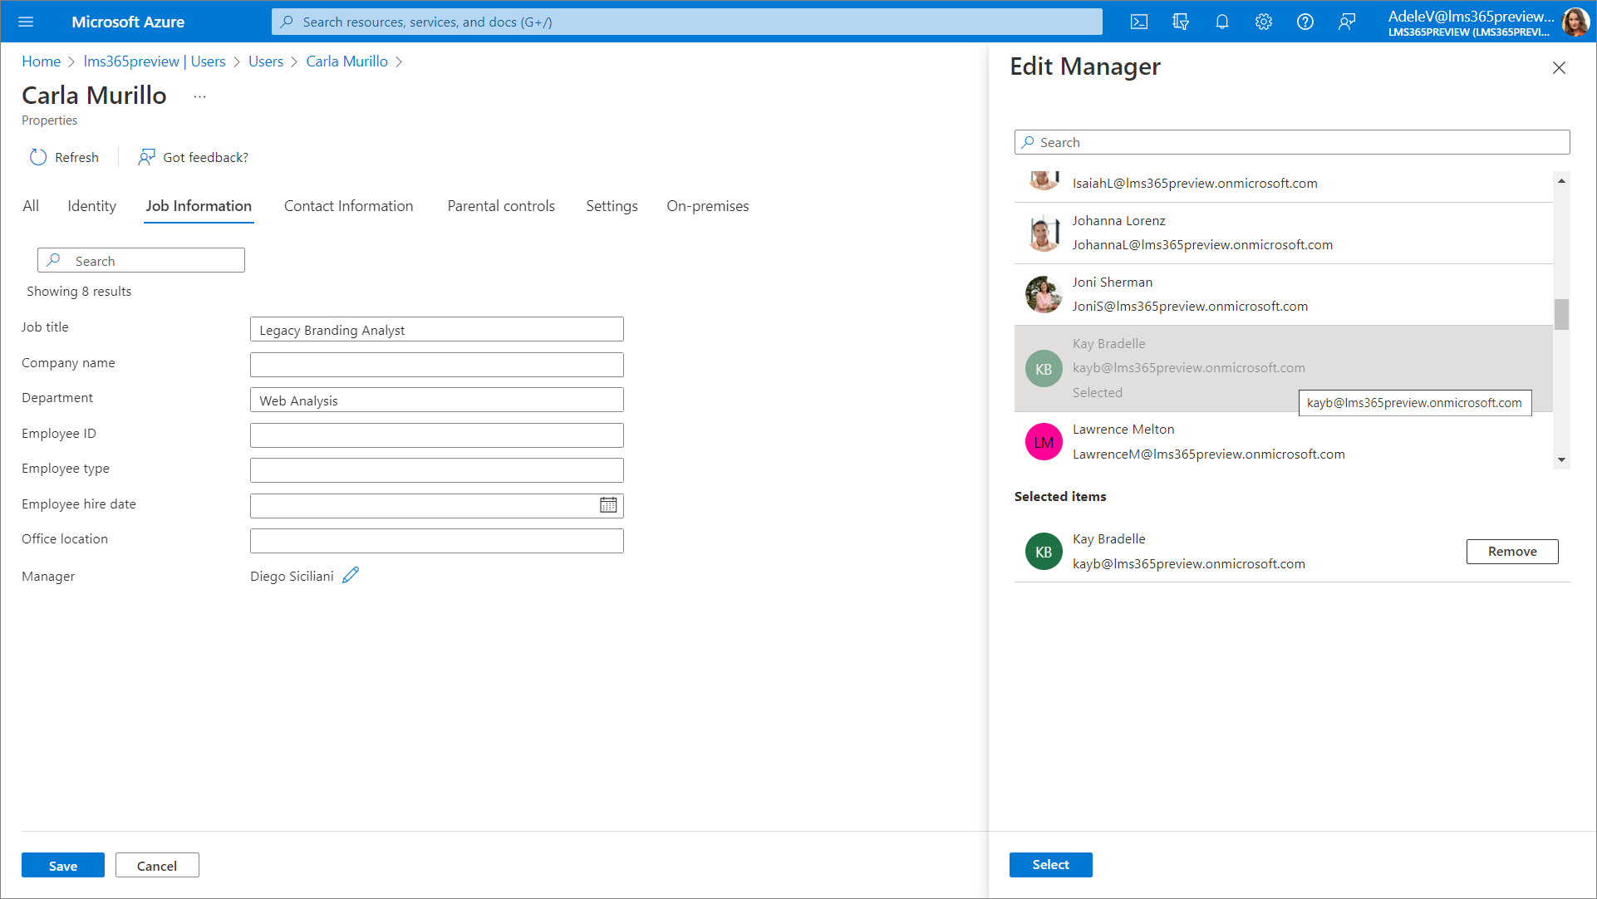Open the Directories and subscriptions filter icon

[1181, 22]
